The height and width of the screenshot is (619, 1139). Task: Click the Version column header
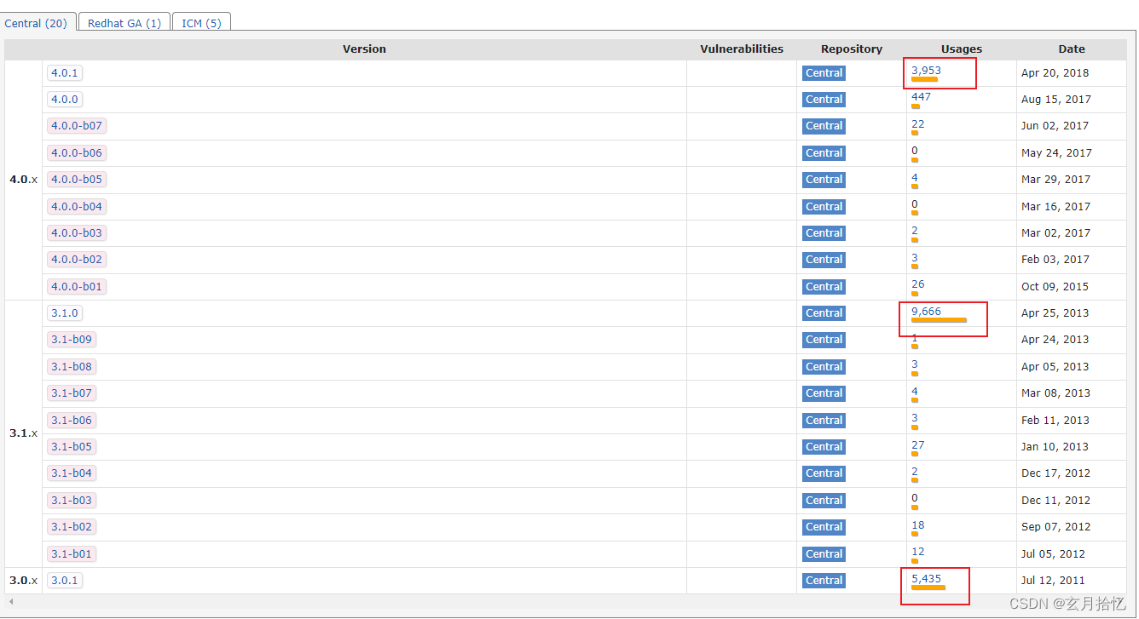(364, 49)
